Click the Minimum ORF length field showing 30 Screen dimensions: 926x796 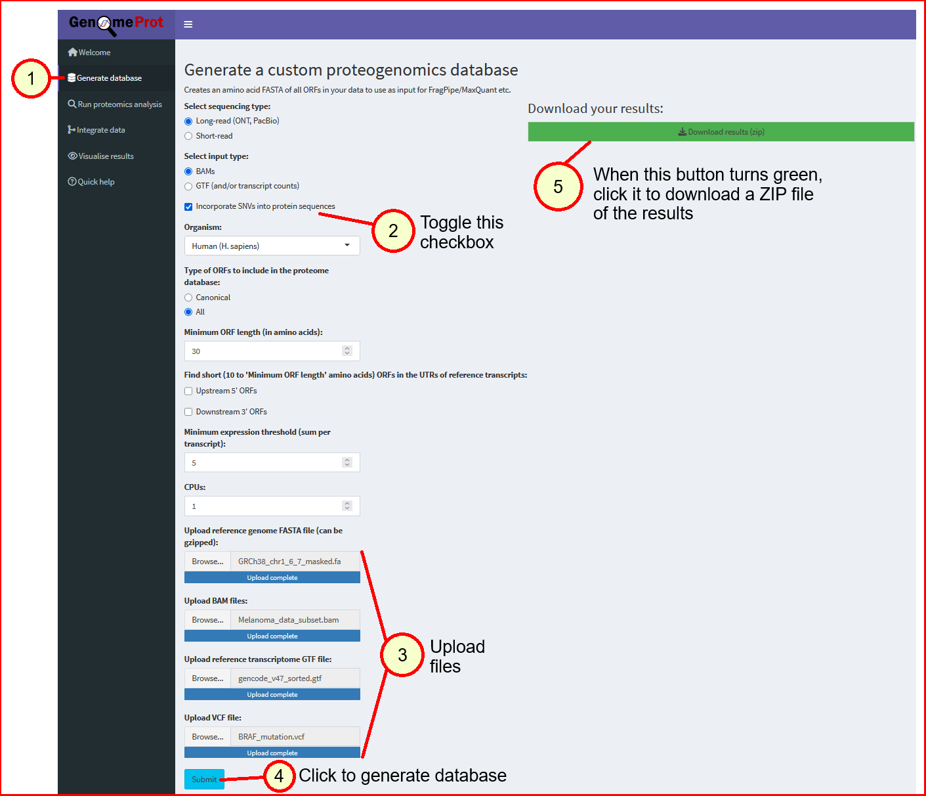pyautogui.click(x=272, y=351)
